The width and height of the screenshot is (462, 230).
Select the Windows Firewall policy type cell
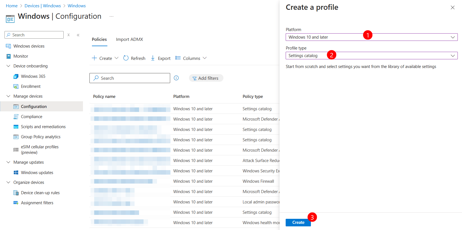[258, 181]
